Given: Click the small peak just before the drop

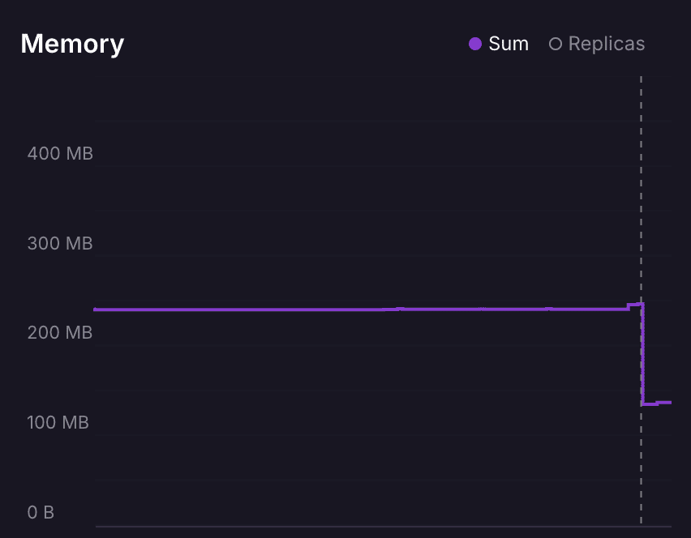Looking at the screenshot, I should [x=635, y=305].
